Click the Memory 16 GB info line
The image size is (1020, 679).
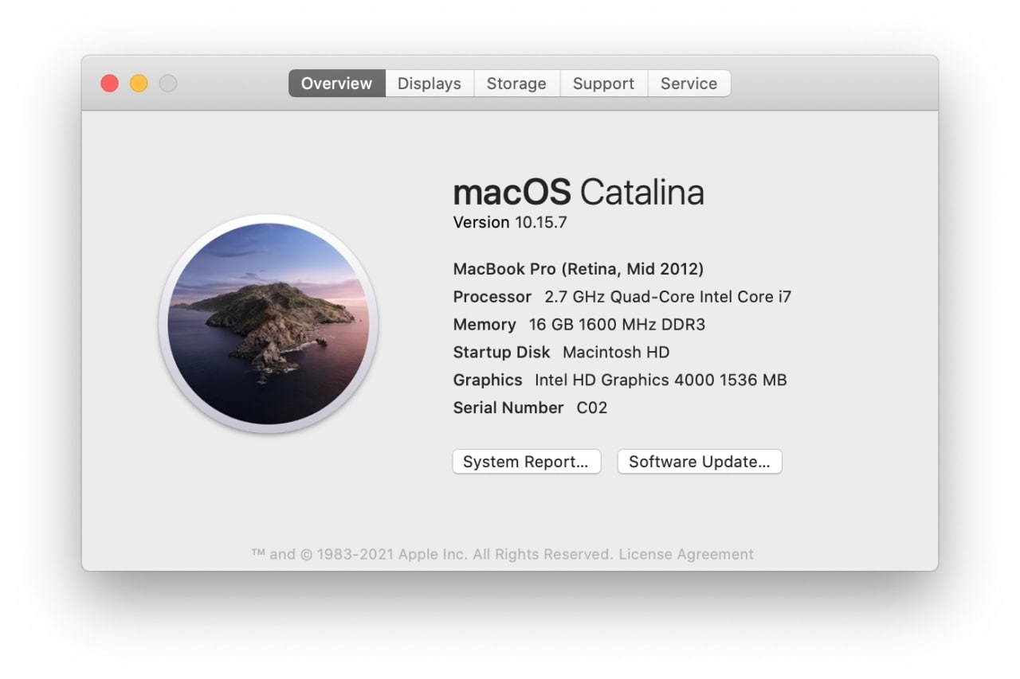click(x=579, y=325)
